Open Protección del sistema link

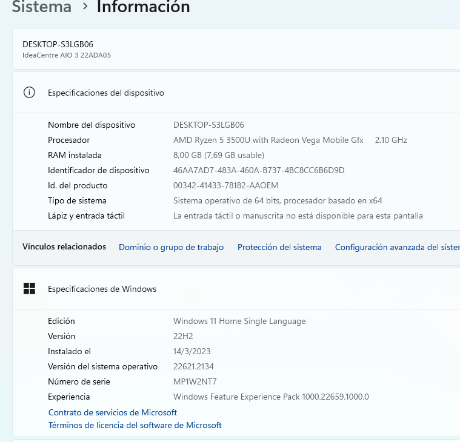[279, 247]
